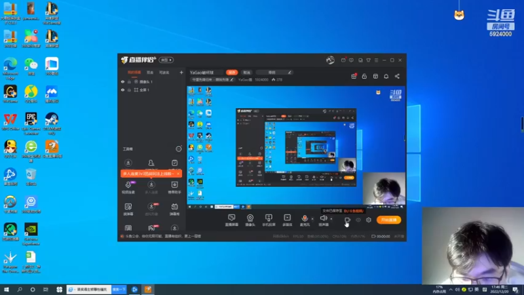Open the stream settings gear icon
This screenshot has width=524, height=295.
[x=369, y=220]
